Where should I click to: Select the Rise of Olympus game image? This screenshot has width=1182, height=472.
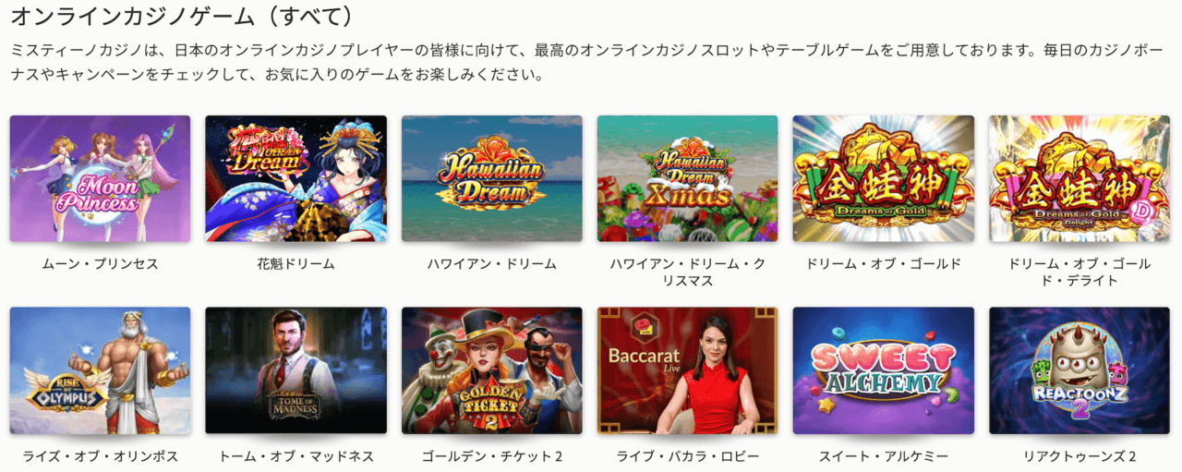(x=100, y=370)
